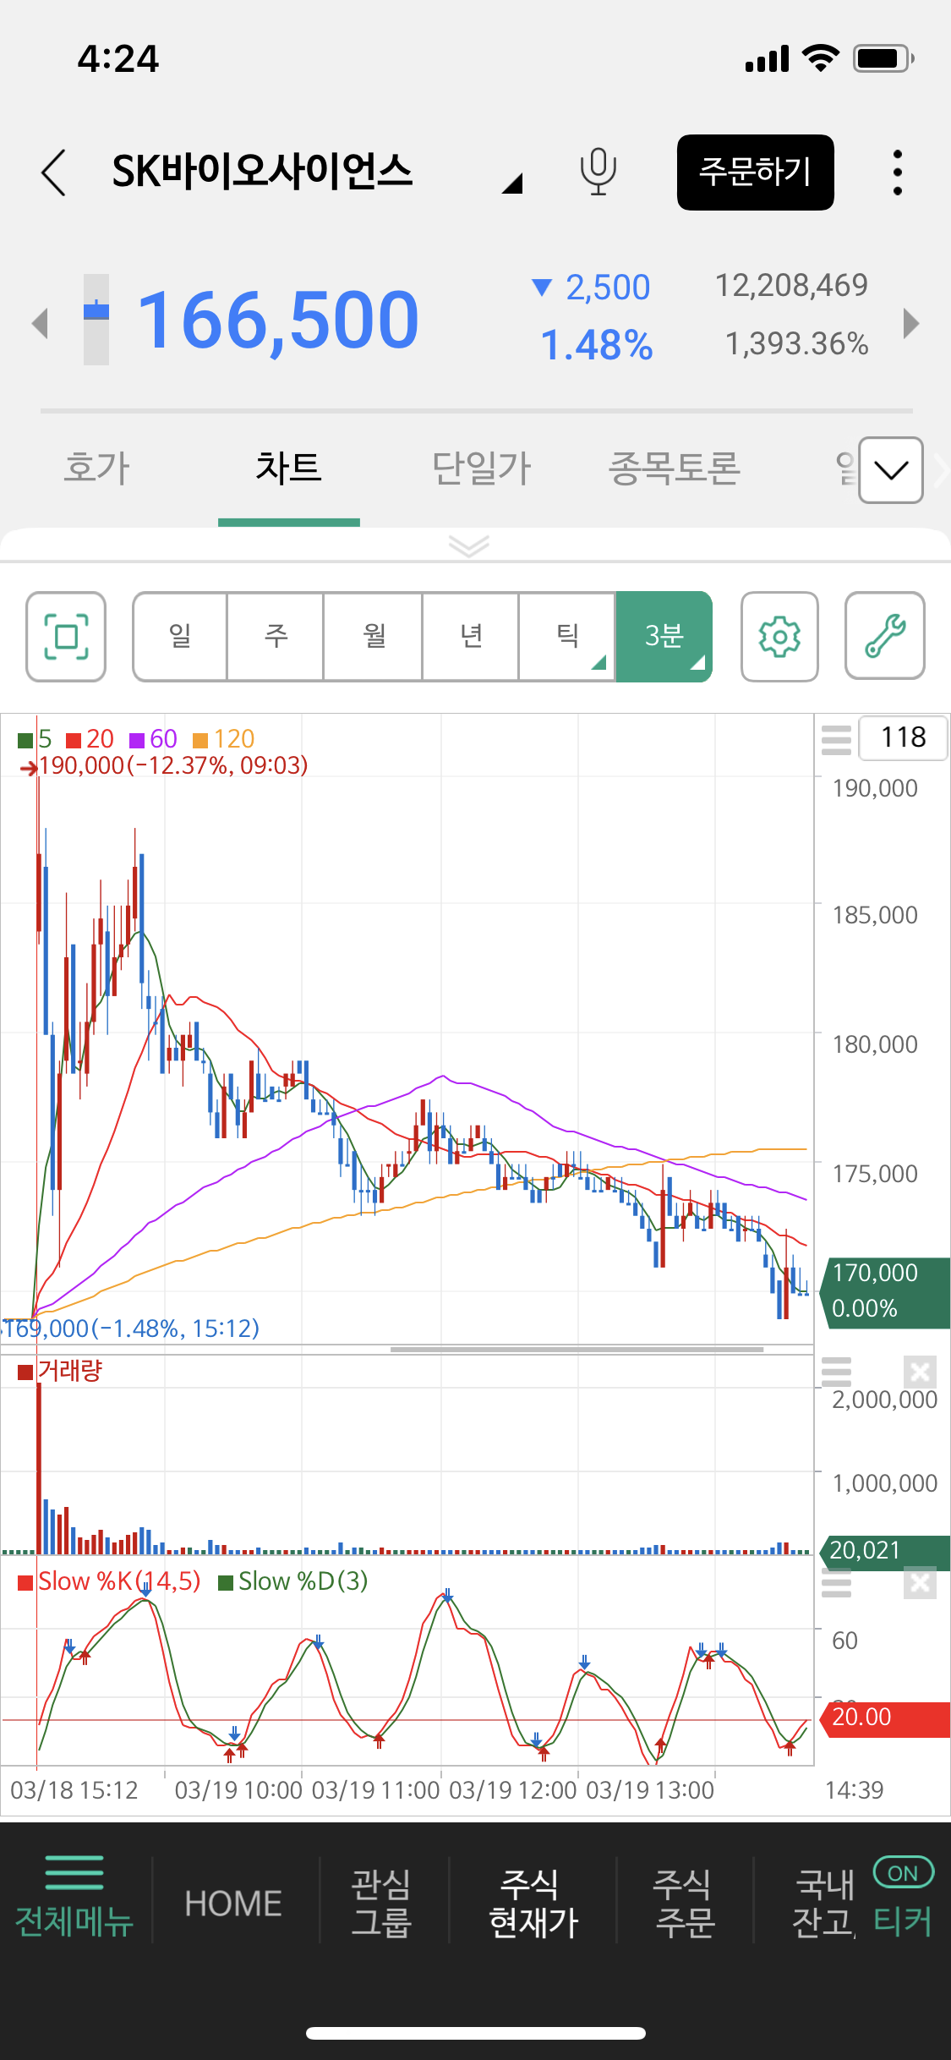Open Slow stochastic panel handle menu icon
Viewport: 951px width, 2060px height.
(x=836, y=1582)
